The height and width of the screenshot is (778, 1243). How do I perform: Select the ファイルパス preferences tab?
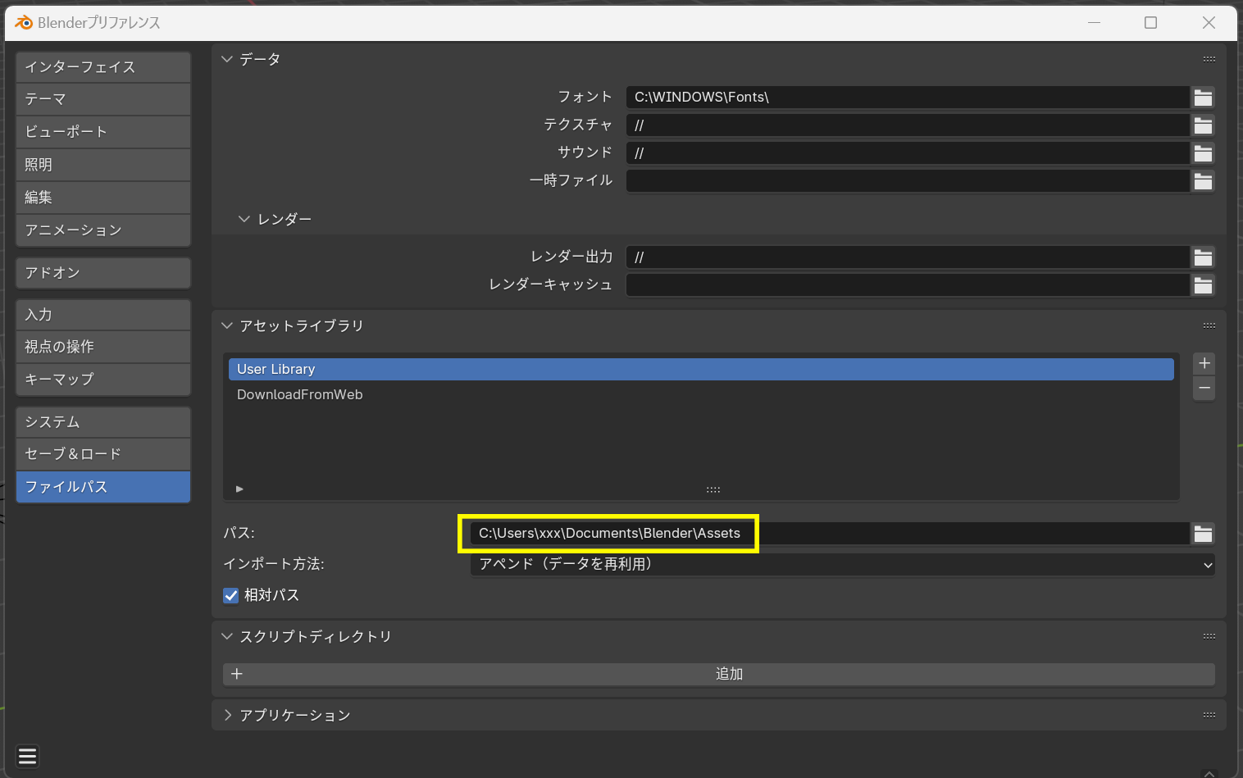coord(103,487)
